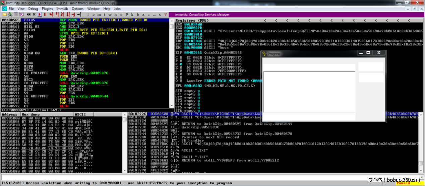
Task: Click the red question mark help icon
Action: 165,15
